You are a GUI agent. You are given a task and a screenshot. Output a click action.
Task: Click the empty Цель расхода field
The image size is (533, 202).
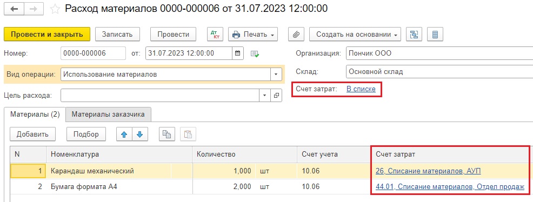point(160,96)
